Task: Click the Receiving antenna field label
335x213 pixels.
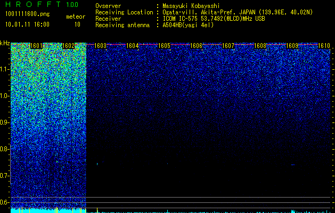Action: (x=122, y=25)
